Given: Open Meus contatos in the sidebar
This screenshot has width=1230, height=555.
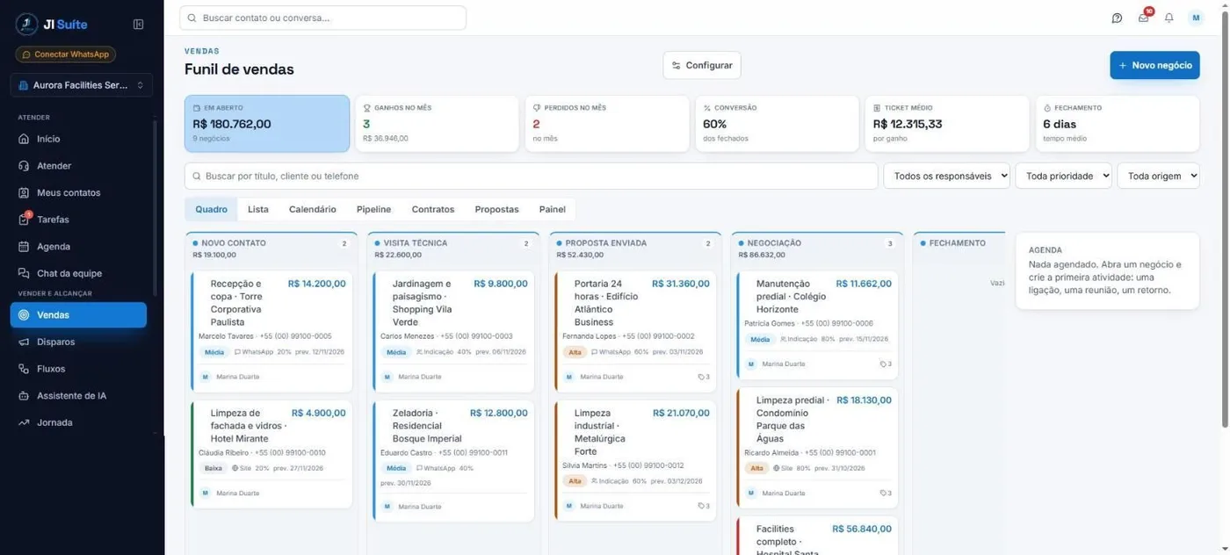Looking at the screenshot, I should 78,192.
